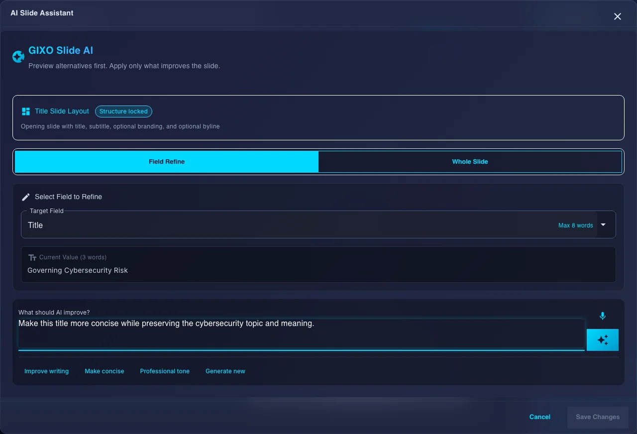Click the GIXO Slide AI logo icon
The width and height of the screenshot is (637, 434).
click(x=18, y=57)
